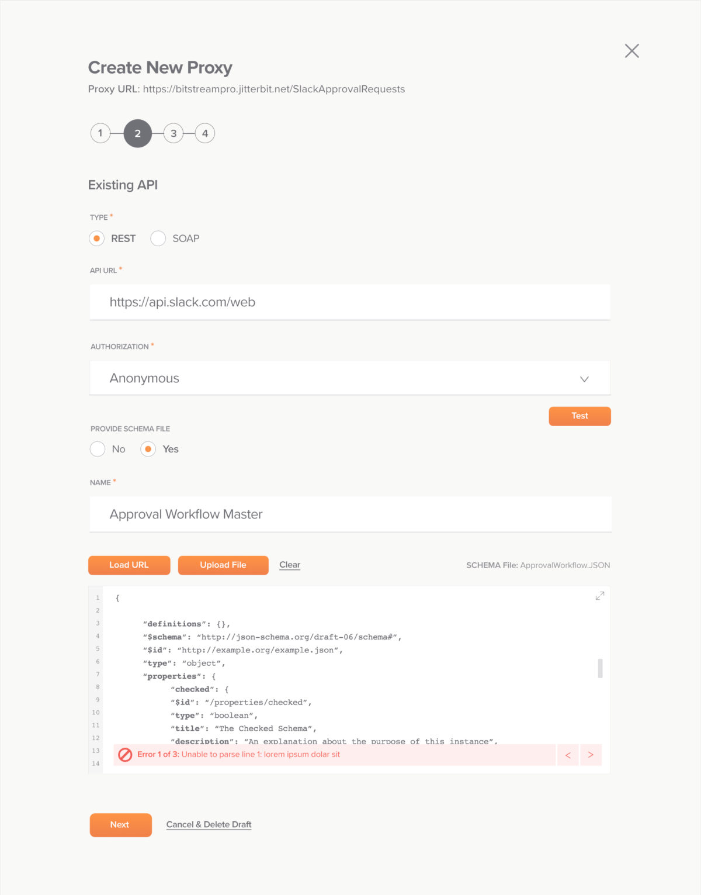Click the dropdown chevron beside Anonymous
This screenshot has height=895, width=701.
click(x=584, y=379)
